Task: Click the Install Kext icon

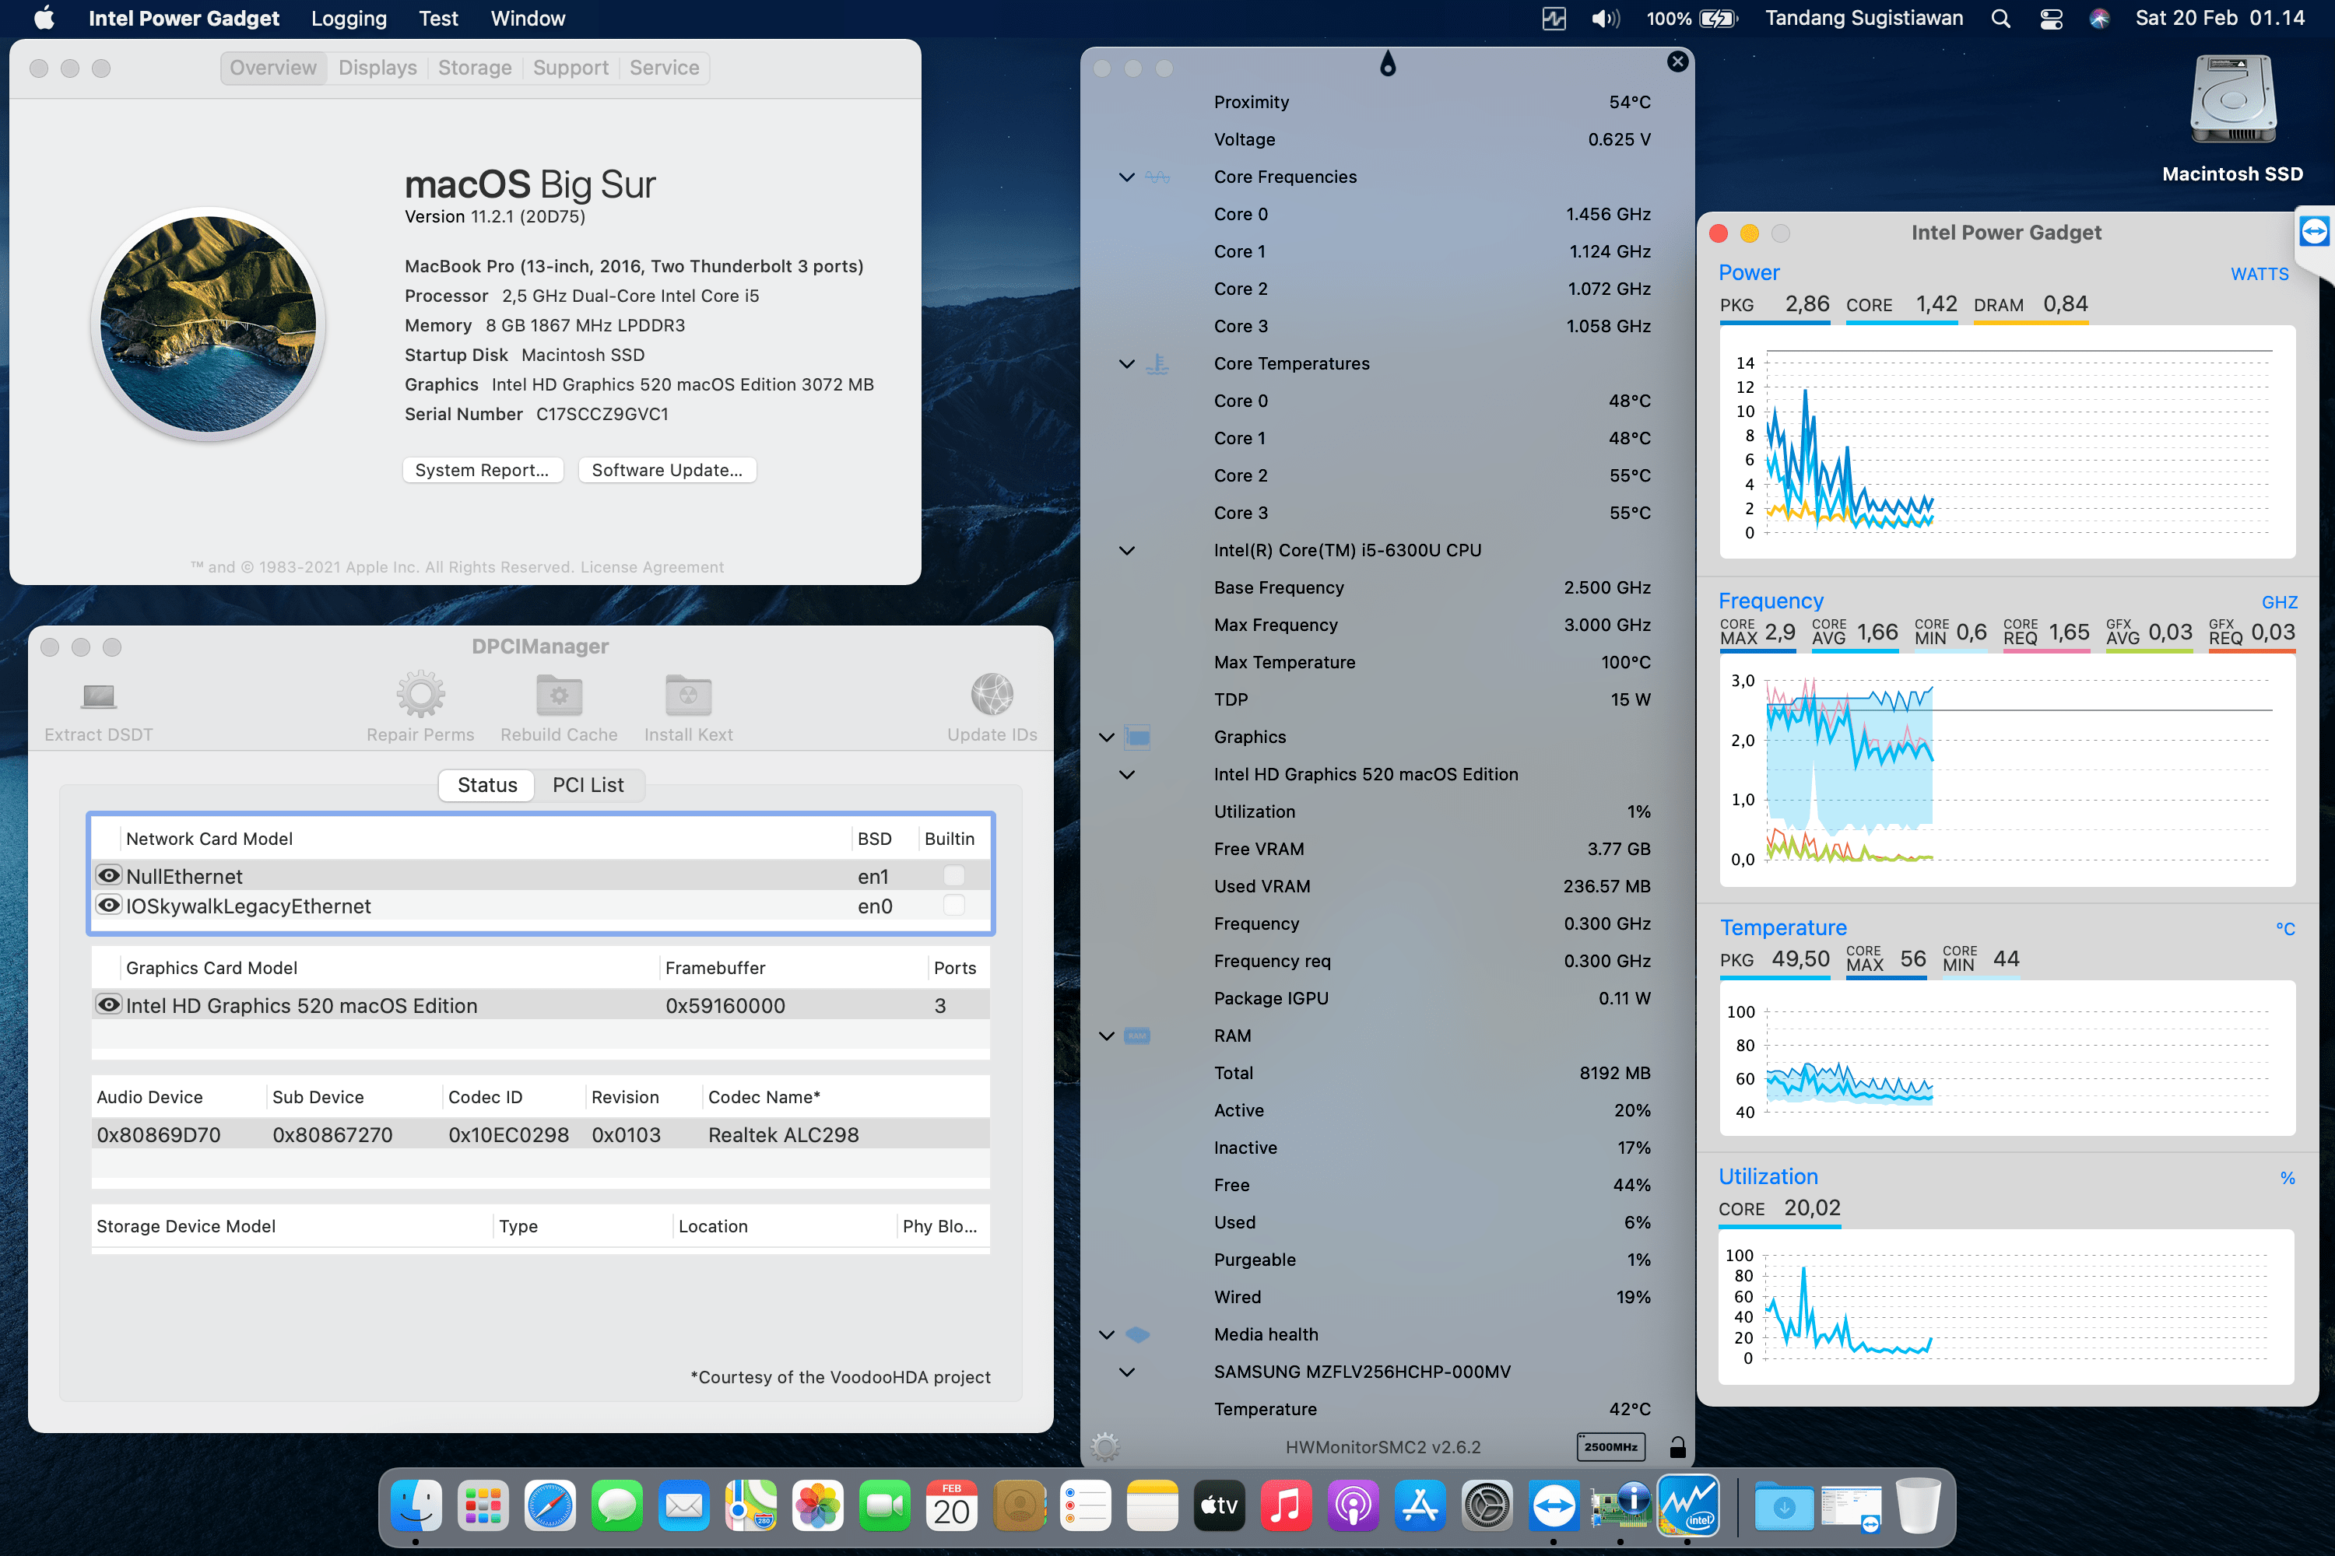Action: click(x=688, y=695)
